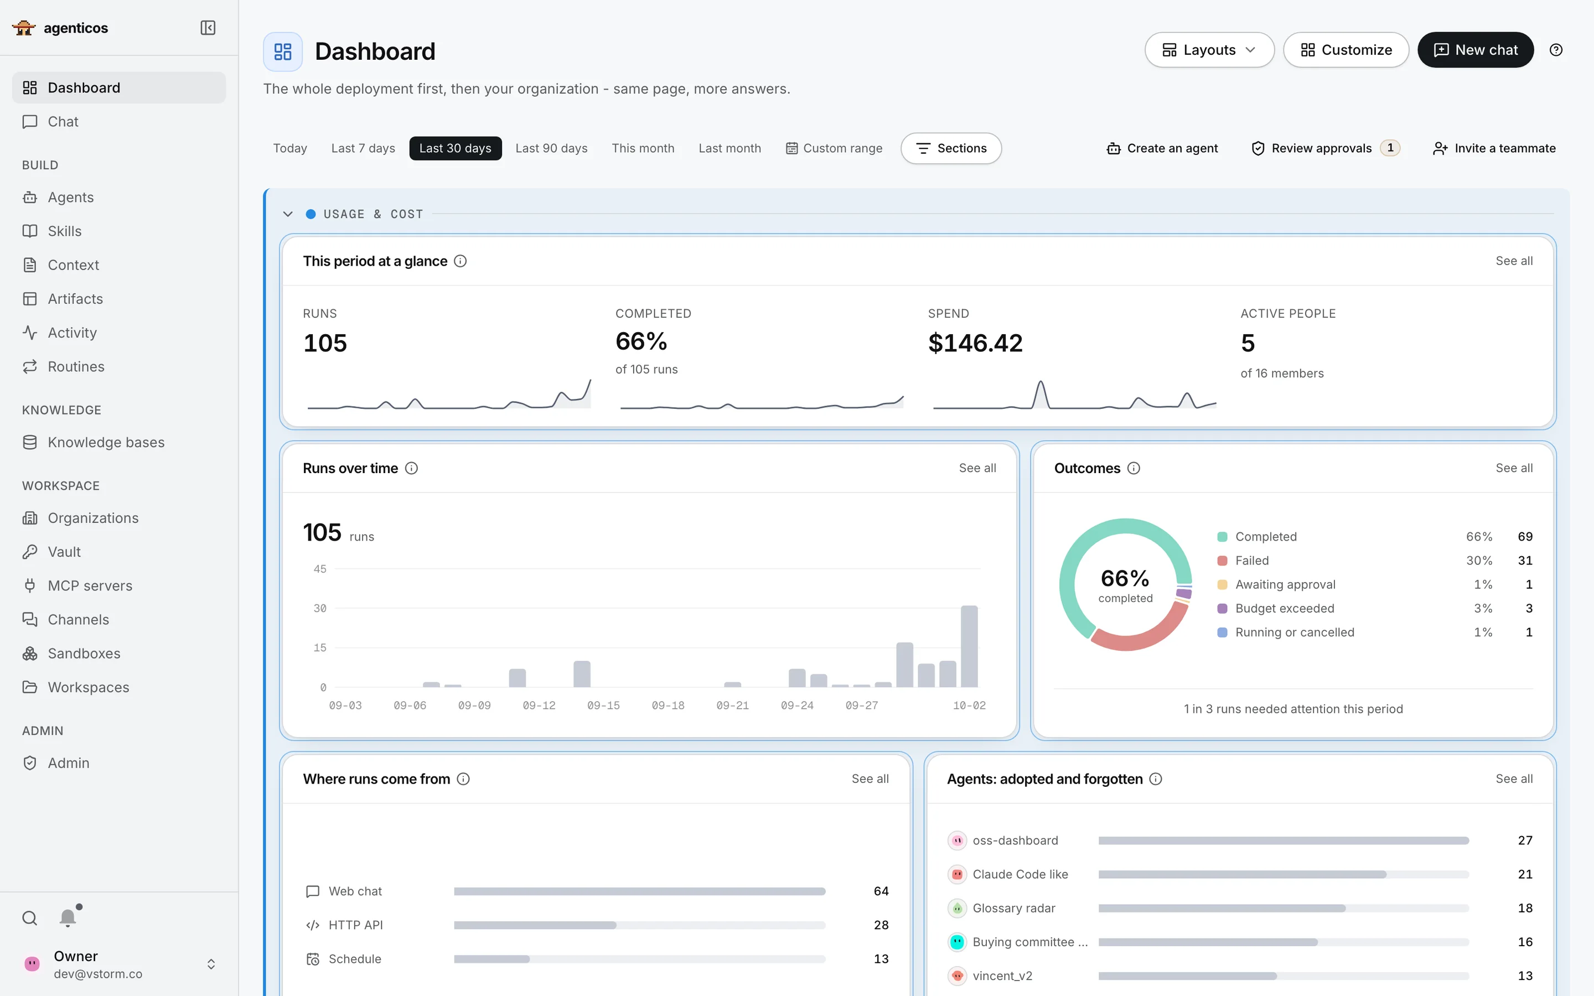Open Routines in the sidebar
The width and height of the screenshot is (1594, 996).
point(118,367)
